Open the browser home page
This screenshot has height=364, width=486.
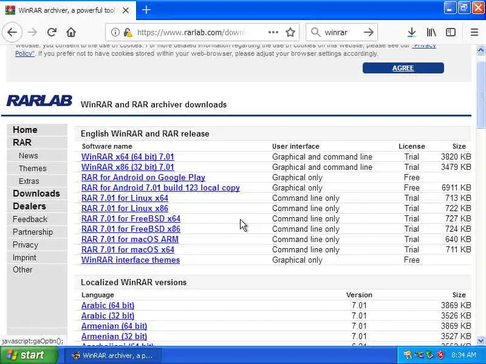coord(71,32)
